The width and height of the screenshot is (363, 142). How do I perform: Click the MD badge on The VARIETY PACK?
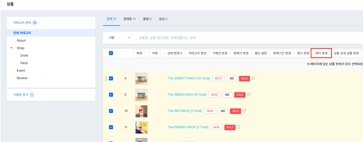click(232, 79)
